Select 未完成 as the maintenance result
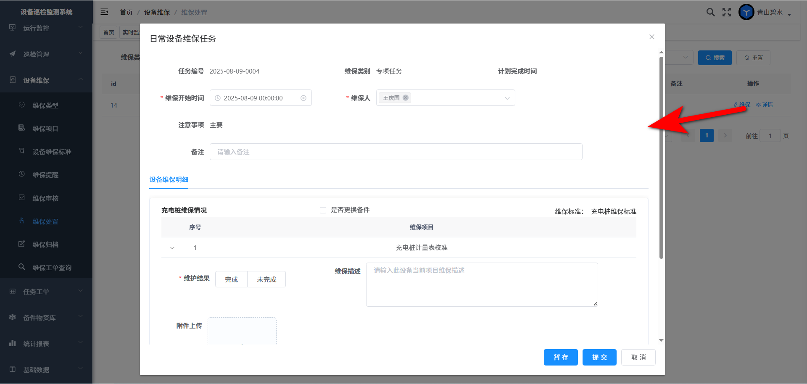 coord(266,279)
